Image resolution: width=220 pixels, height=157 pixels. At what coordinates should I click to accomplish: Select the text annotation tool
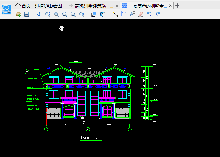pos(132,14)
